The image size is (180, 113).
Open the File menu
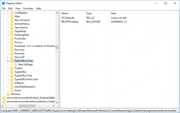[3, 8]
